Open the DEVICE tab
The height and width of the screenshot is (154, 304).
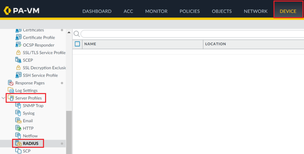[x=288, y=11]
